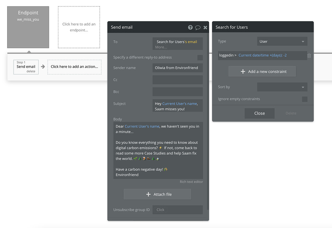Open the Type dropdown set to User
The width and height of the screenshot is (332, 228).
point(282,41)
